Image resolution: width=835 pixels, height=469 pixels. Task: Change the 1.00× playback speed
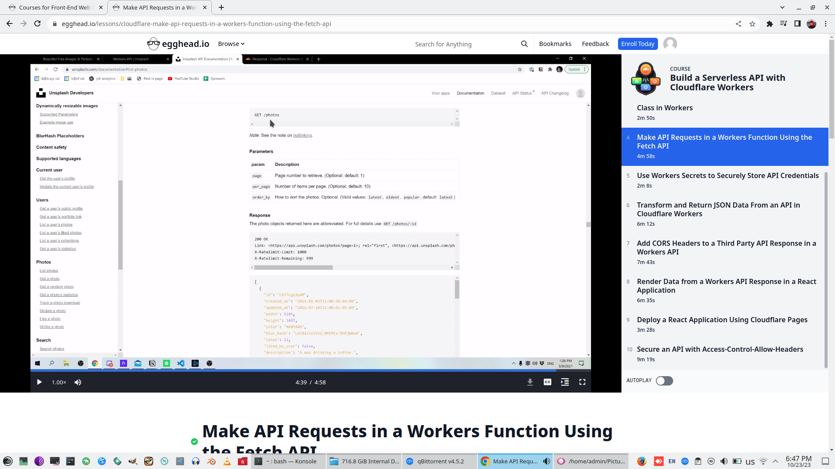[59, 382]
